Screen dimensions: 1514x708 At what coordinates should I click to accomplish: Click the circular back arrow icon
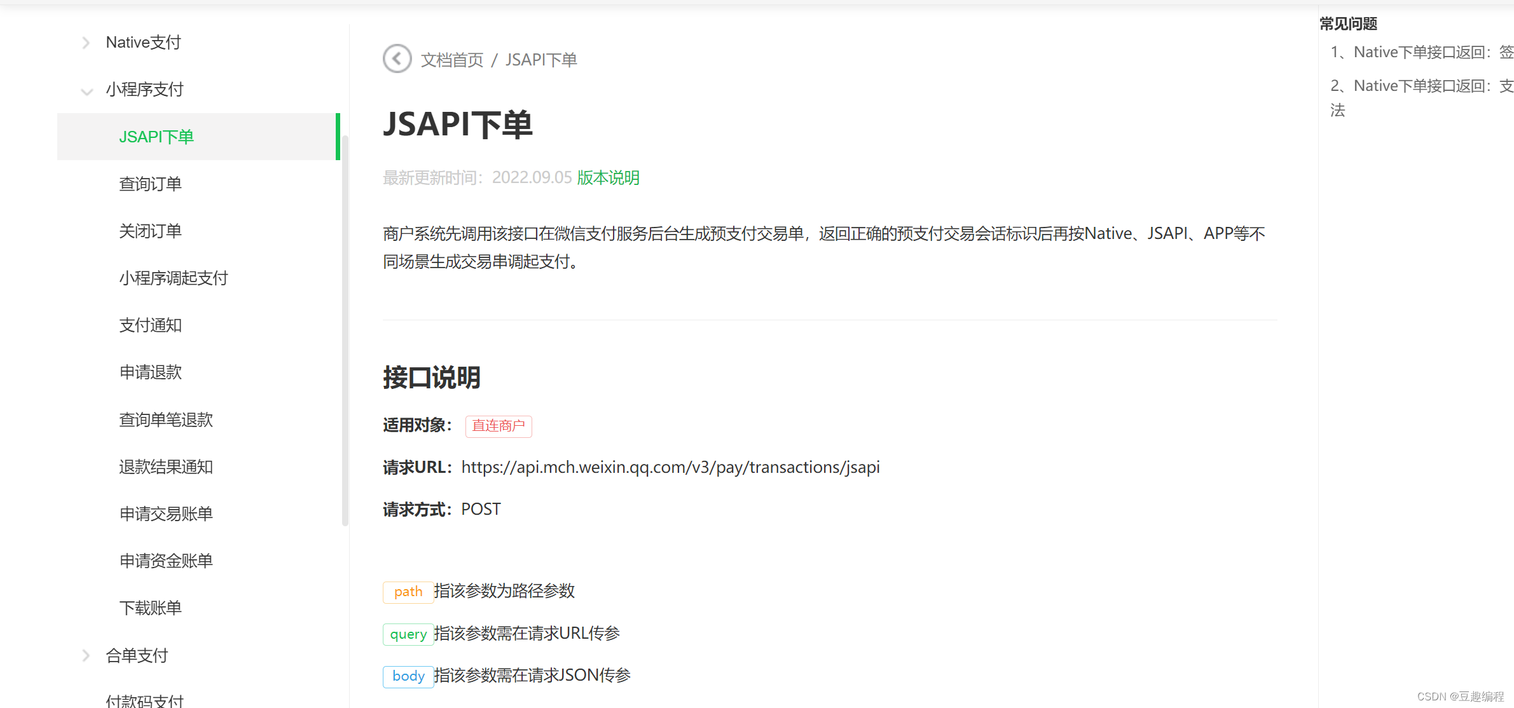pos(397,58)
